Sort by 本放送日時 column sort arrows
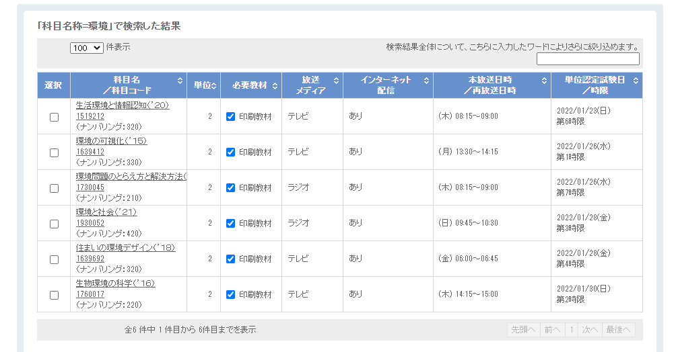The image size is (676, 352). click(544, 81)
